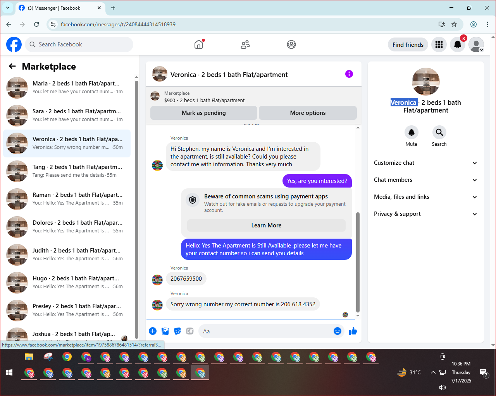Image resolution: width=496 pixels, height=396 pixels.
Task: Open Judith's conversation in the list
Action: (x=67, y=255)
